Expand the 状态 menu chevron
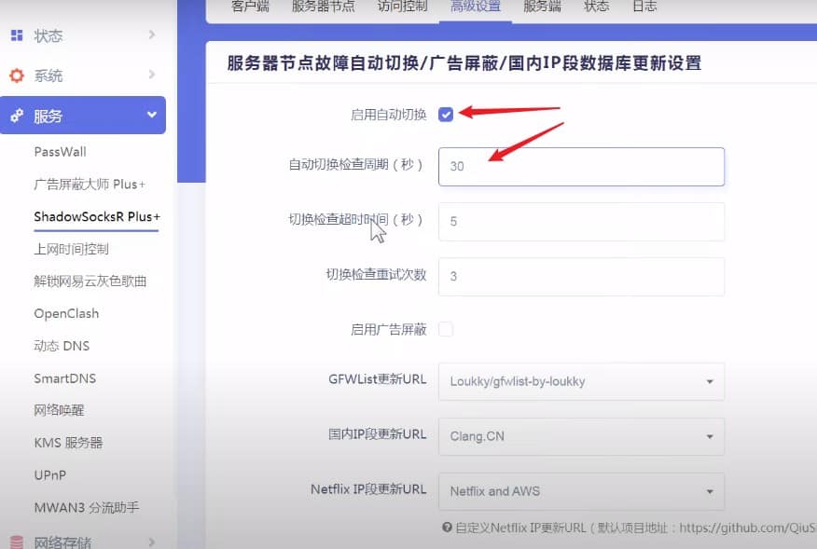This screenshot has height=549, width=817. click(151, 35)
